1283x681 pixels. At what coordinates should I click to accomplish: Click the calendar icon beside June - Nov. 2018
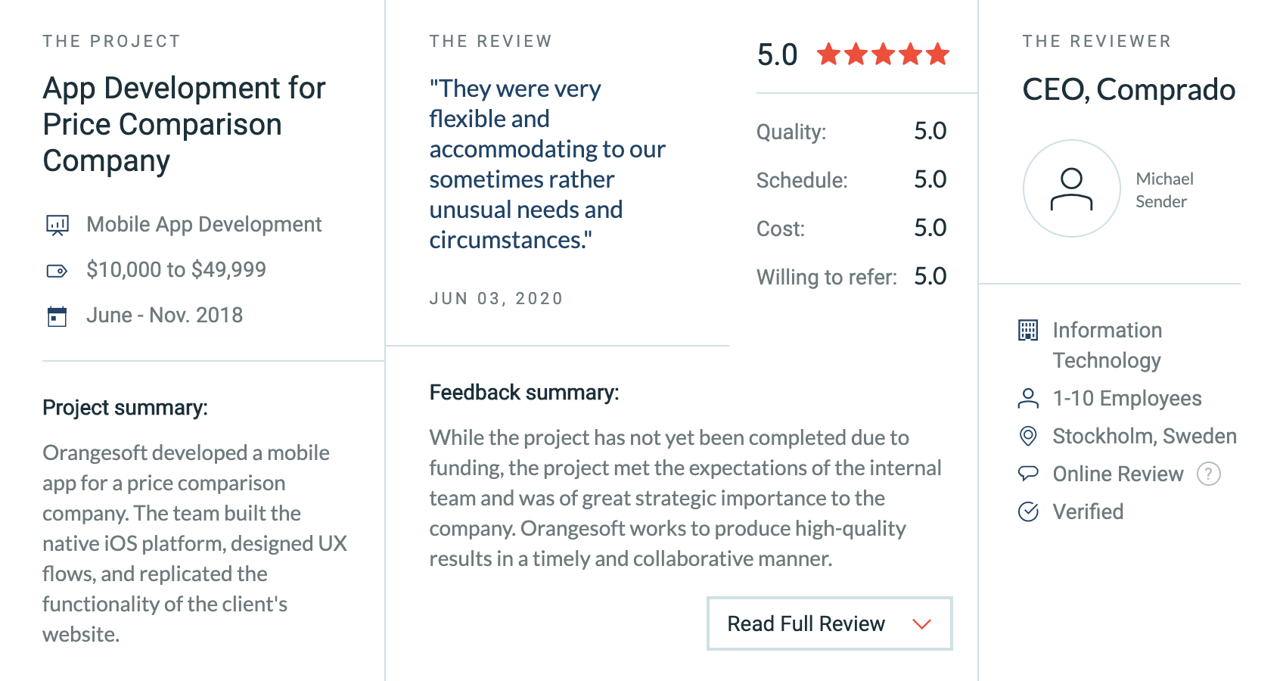click(x=57, y=316)
